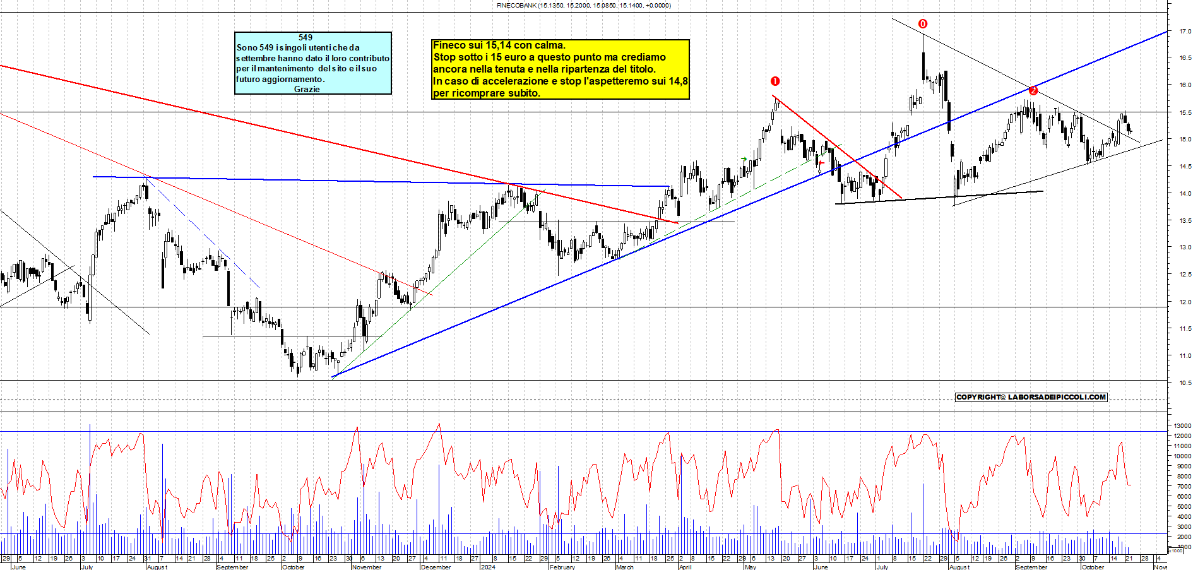Viewport: 1193px width, 570px height.
Task: Click the 16.5 price axis label
Action: (1185, 57)
